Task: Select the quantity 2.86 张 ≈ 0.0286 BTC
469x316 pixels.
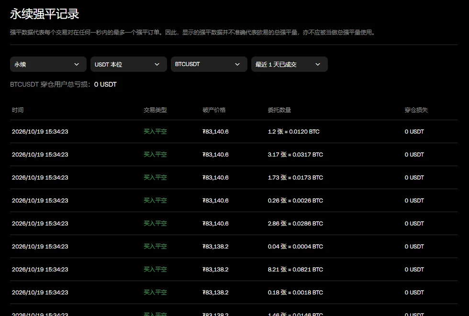Action: (296, 224)
